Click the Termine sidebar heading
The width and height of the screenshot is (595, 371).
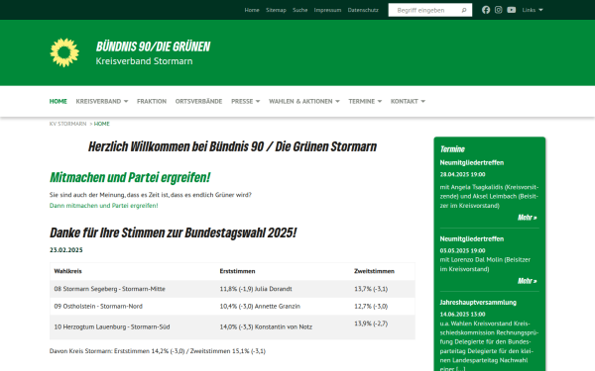(452, 149)
